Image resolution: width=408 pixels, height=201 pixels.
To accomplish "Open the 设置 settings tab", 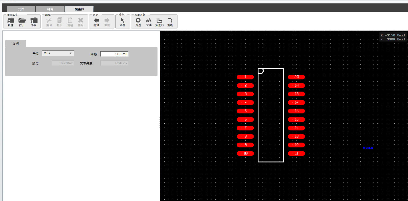I will 16,43.
